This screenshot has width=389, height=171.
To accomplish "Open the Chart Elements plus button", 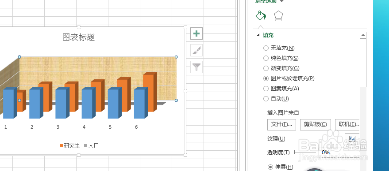I will click(x=196, y=33).
